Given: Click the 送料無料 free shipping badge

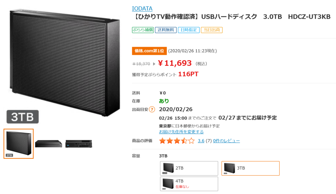Looking at the screenshot, I should tap(165, 30).
